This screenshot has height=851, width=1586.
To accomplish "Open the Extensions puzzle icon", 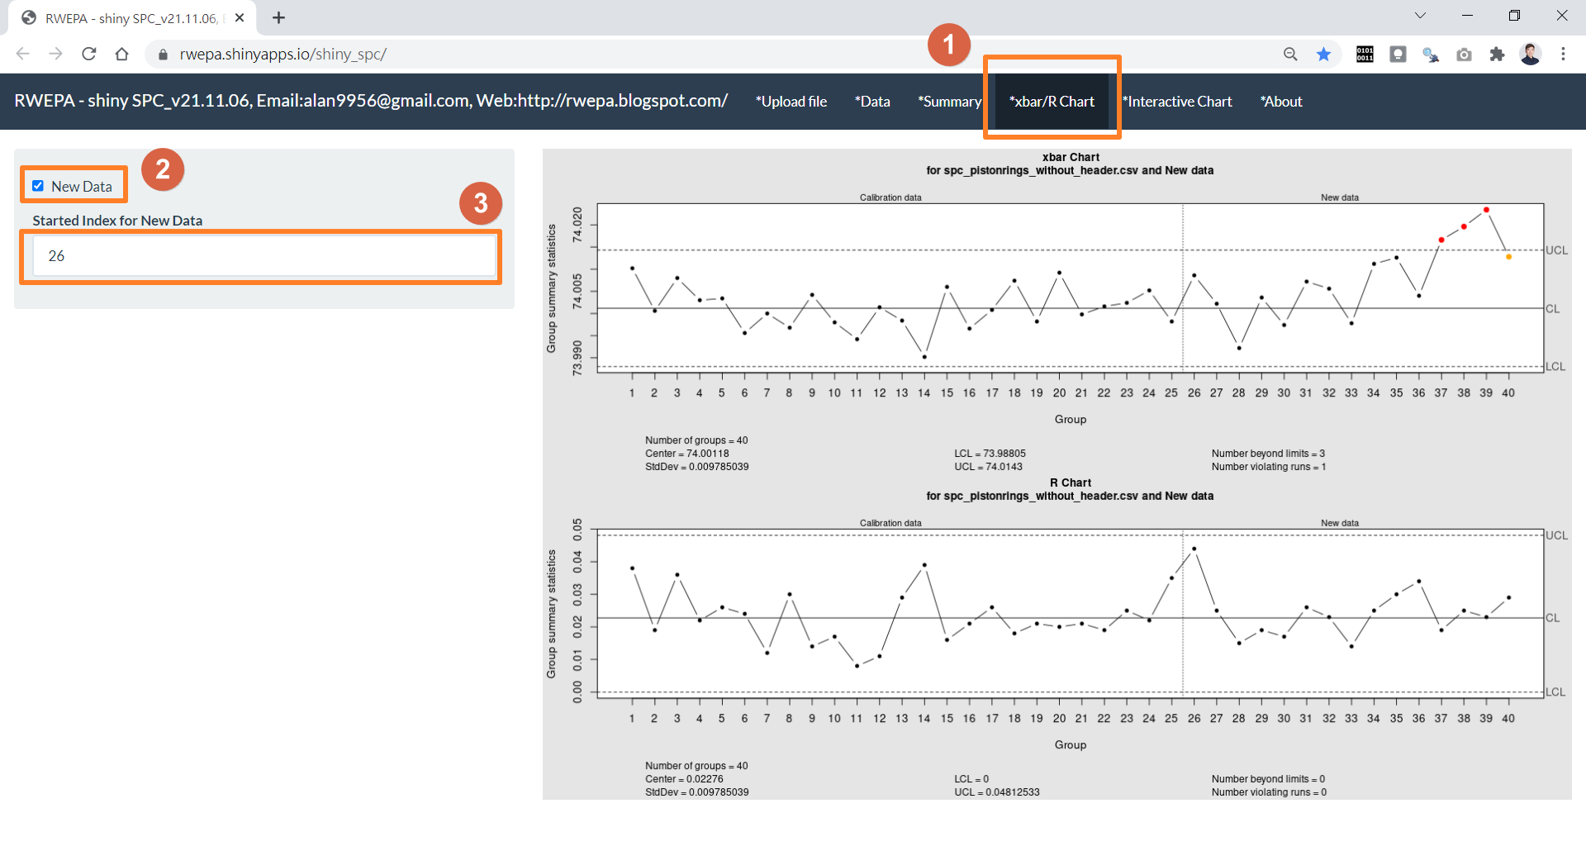I will 1497,55.
